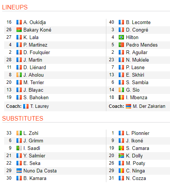This screenshot has width=170, height=186.
Task: Click Brazil flag next to Hilton
Action: click(x=121, y=37)
